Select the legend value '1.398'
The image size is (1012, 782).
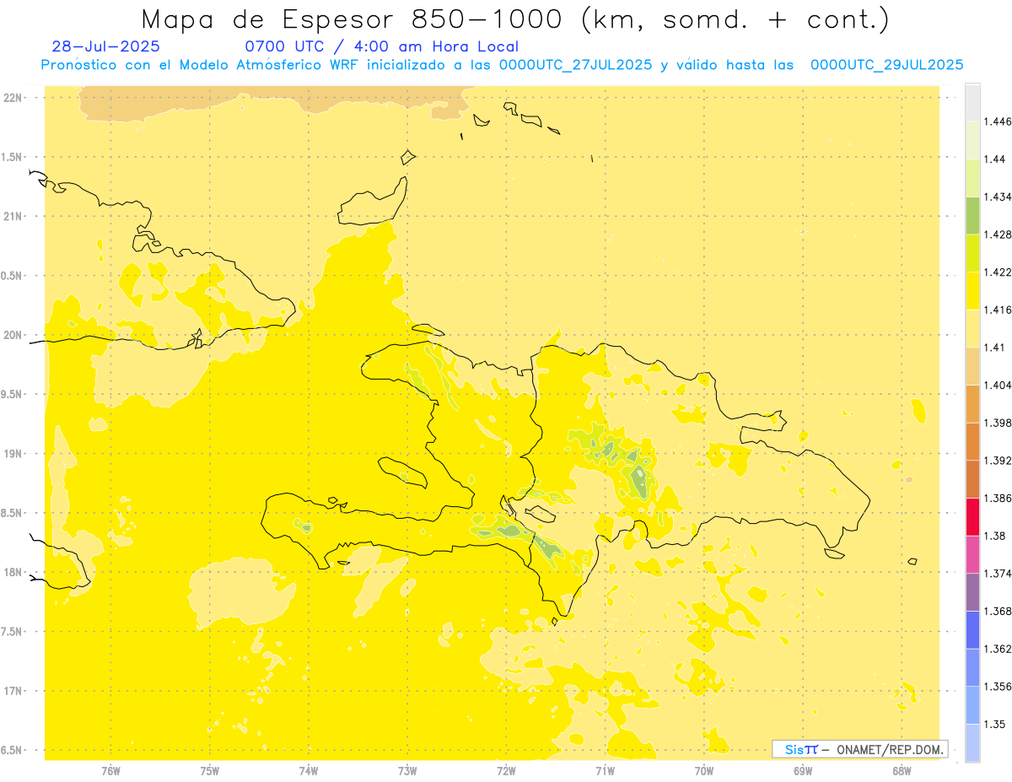[998, 423]
